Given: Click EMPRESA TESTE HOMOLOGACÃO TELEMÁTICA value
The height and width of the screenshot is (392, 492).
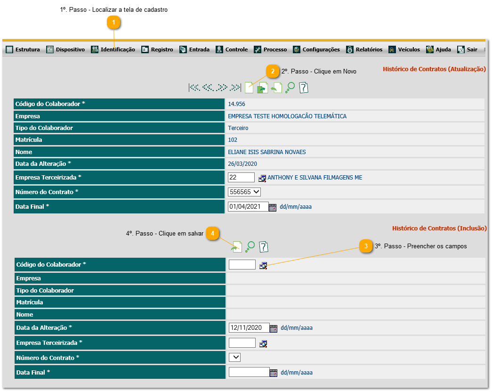Looking at the screenshot, I should pos(287,116).
